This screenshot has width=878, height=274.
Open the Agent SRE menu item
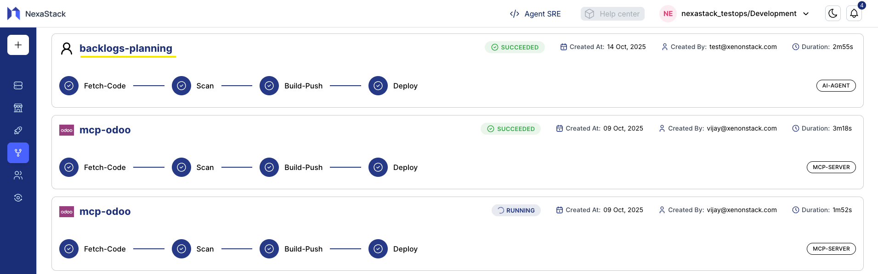(535, 14)
